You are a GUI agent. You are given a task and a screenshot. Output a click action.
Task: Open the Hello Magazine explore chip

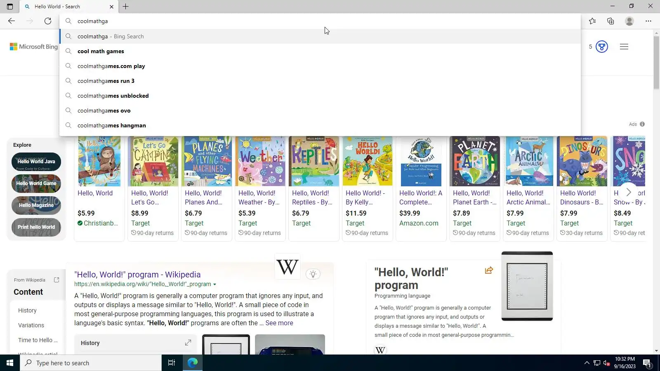coord(36,205)
